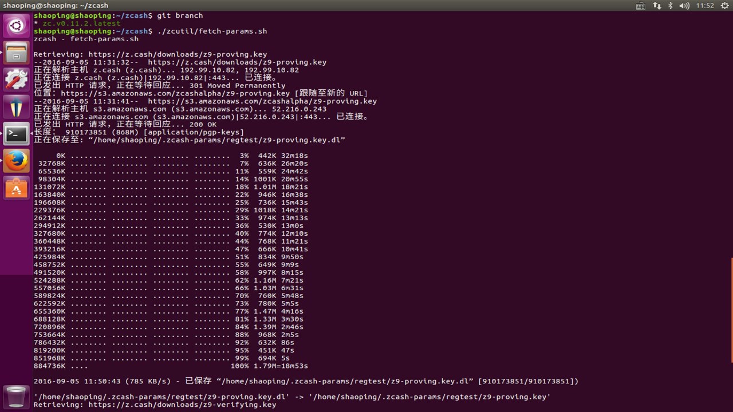
Task: Launch System Settings from the launcher
Action: click(17, 80)
